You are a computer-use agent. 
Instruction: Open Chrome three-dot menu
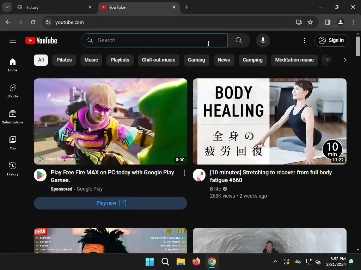pos(353,22)
